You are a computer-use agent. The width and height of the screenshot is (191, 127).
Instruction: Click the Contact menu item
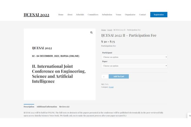pyautogui.click(x=143, y=15)
